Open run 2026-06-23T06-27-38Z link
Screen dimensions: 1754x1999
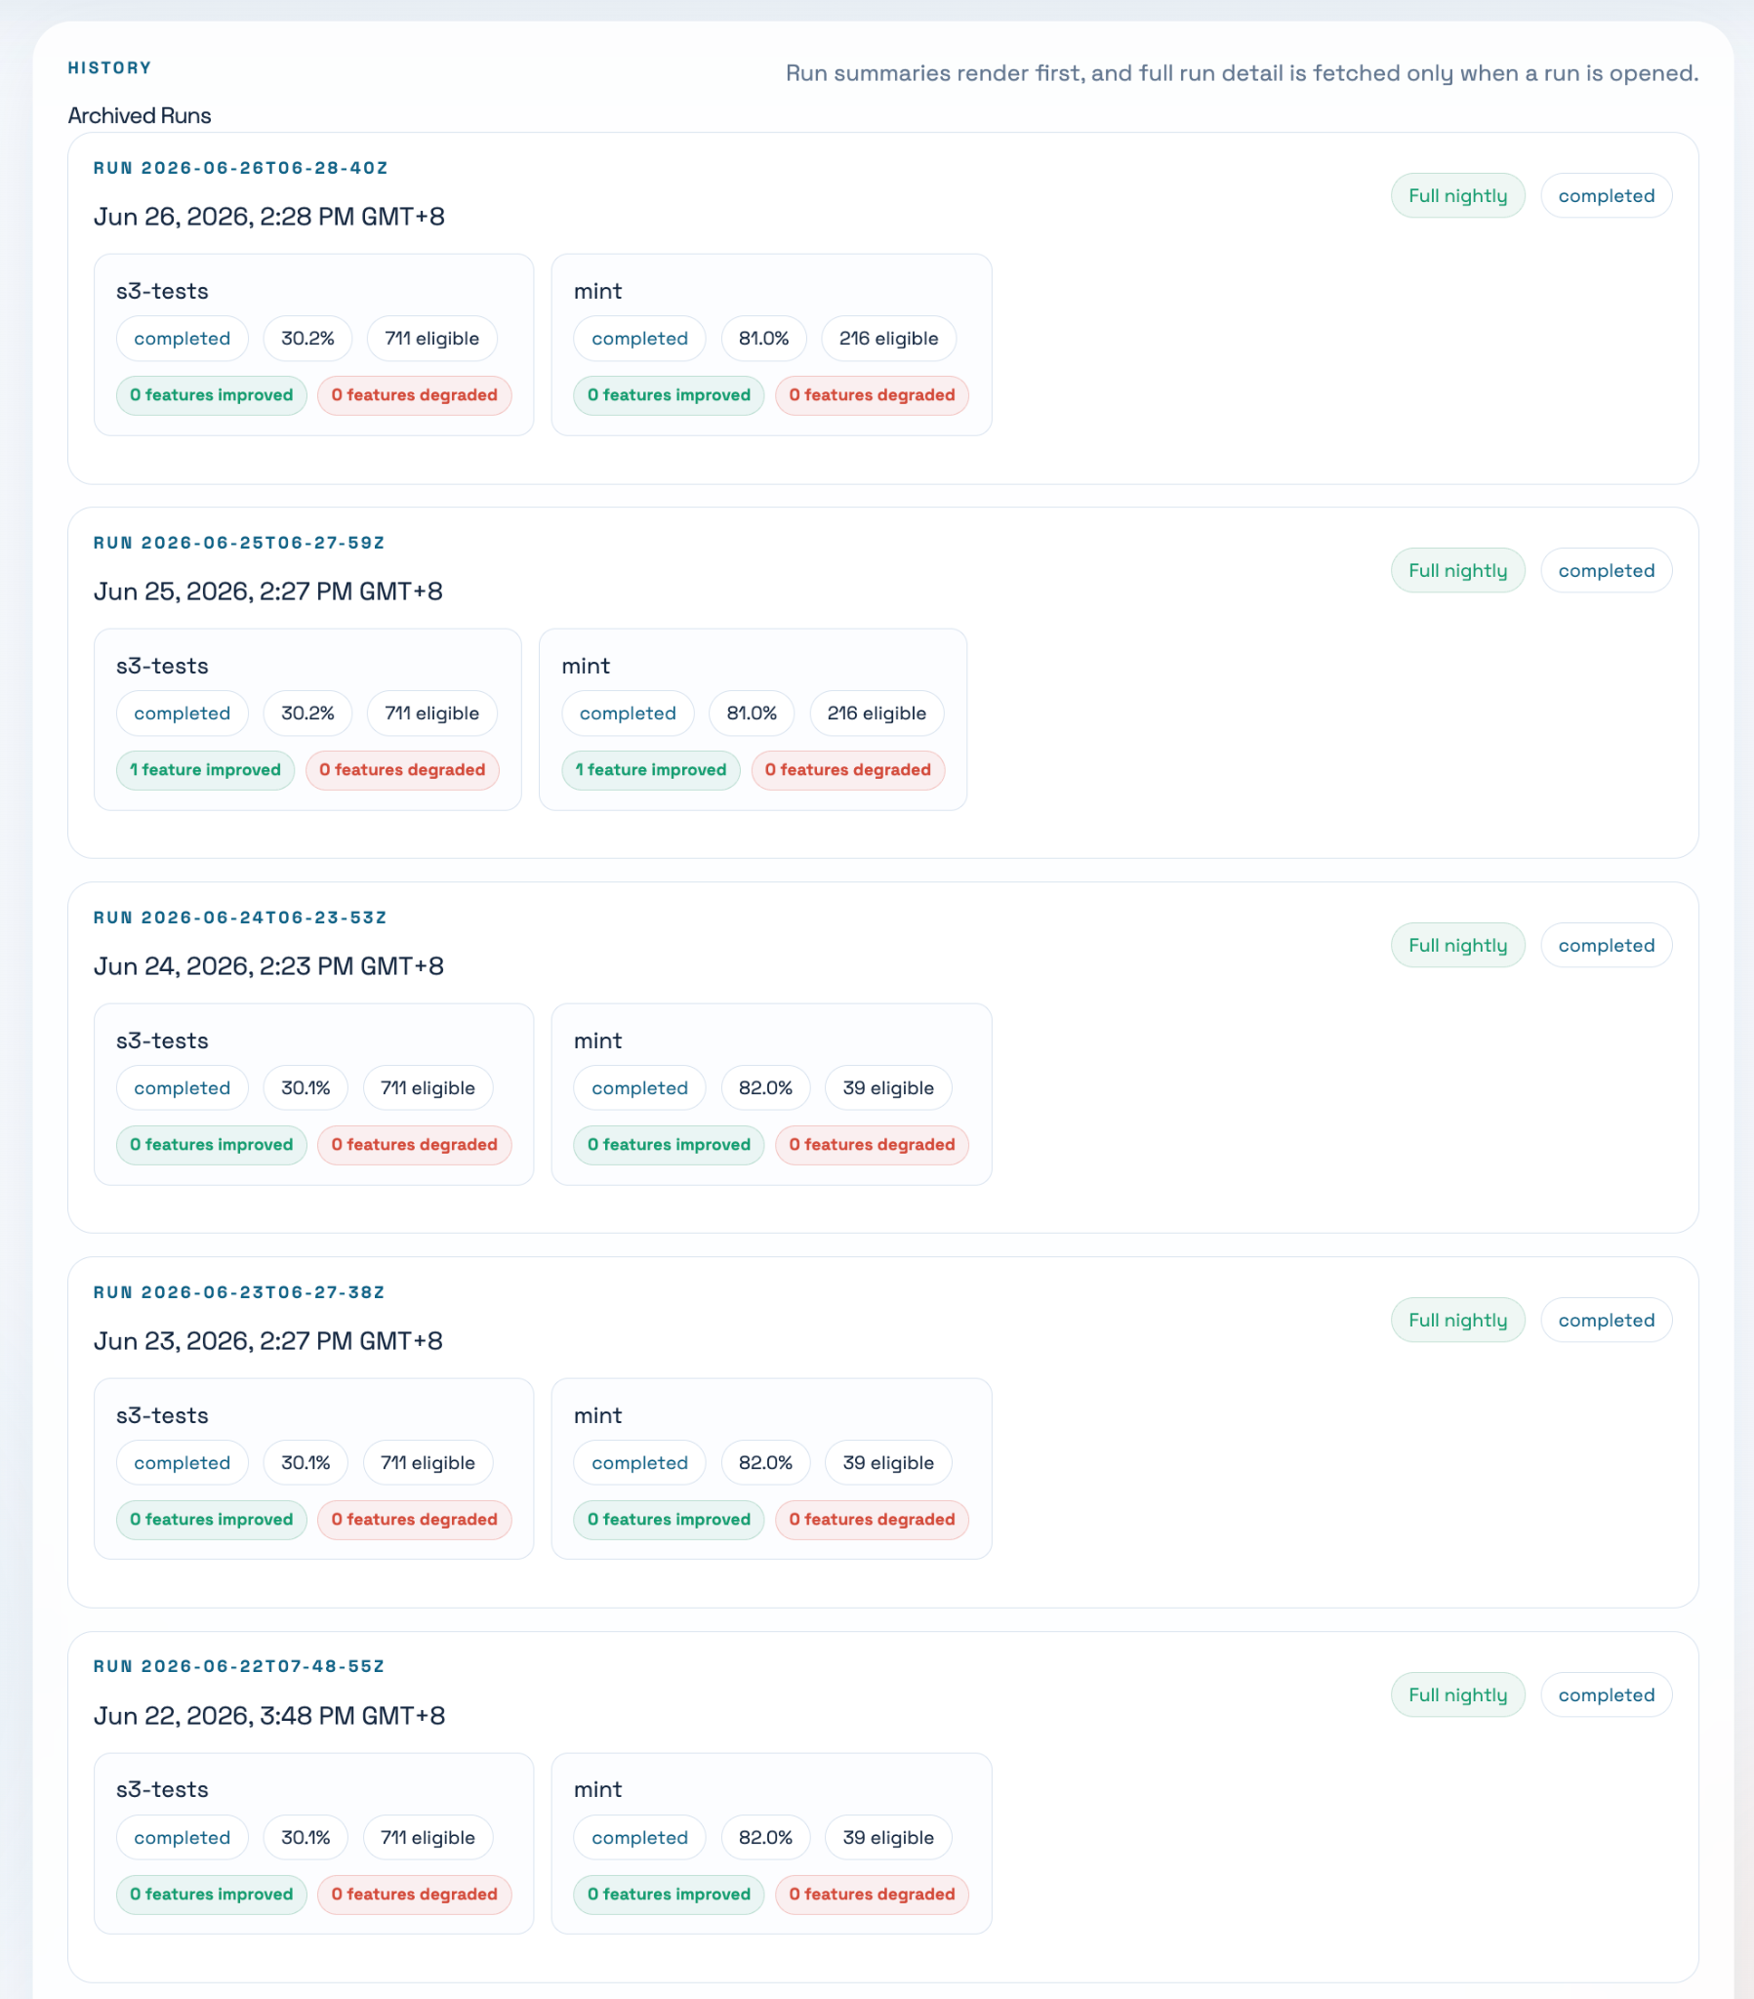(240, 1292)
